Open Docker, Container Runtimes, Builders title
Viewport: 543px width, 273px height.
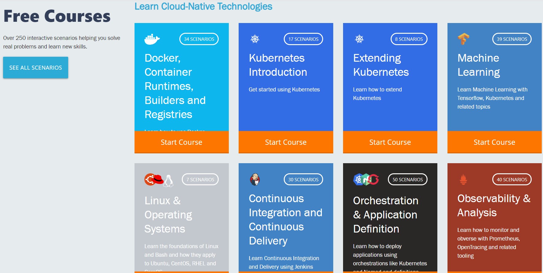point(175,86)
